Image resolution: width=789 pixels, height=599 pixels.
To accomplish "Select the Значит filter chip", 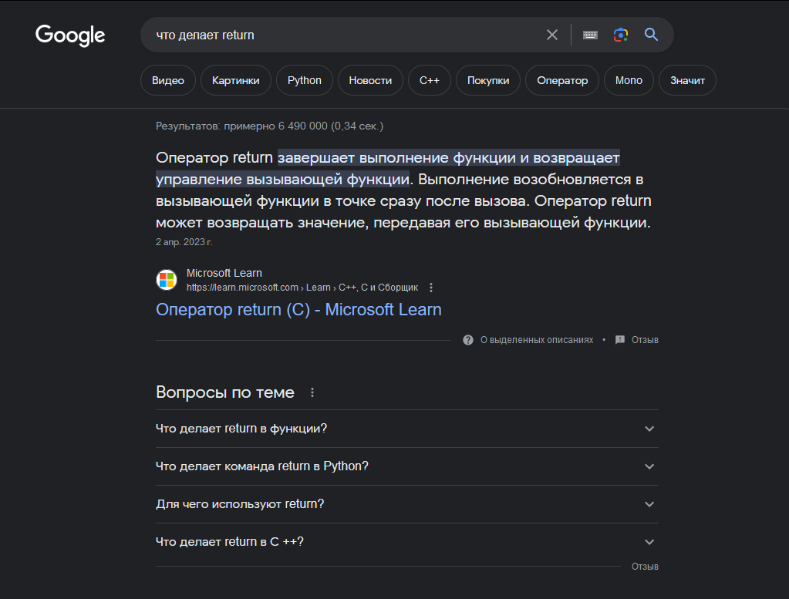I will (687, 80).
